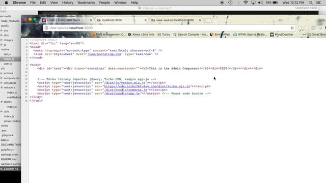Expand the utils folder in Sublime sidebar
Screen dimensions: 326x183
tap(2, 112)
